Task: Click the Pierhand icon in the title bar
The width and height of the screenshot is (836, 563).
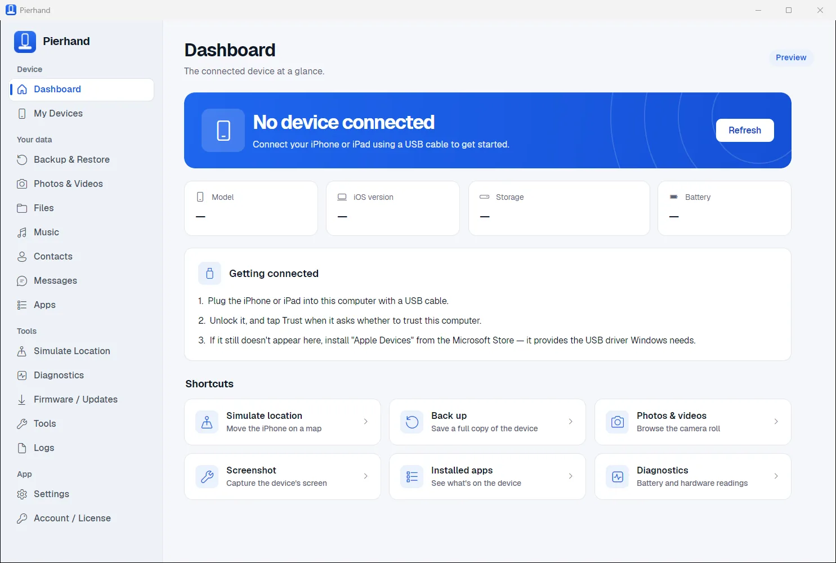Action: 11,10
